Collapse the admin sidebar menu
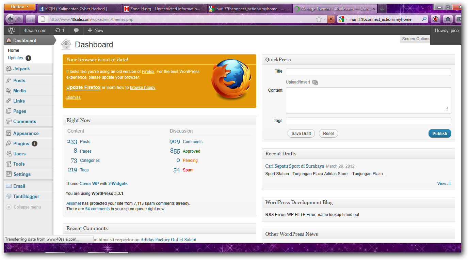468x260 pixels. tap(24, 207)
